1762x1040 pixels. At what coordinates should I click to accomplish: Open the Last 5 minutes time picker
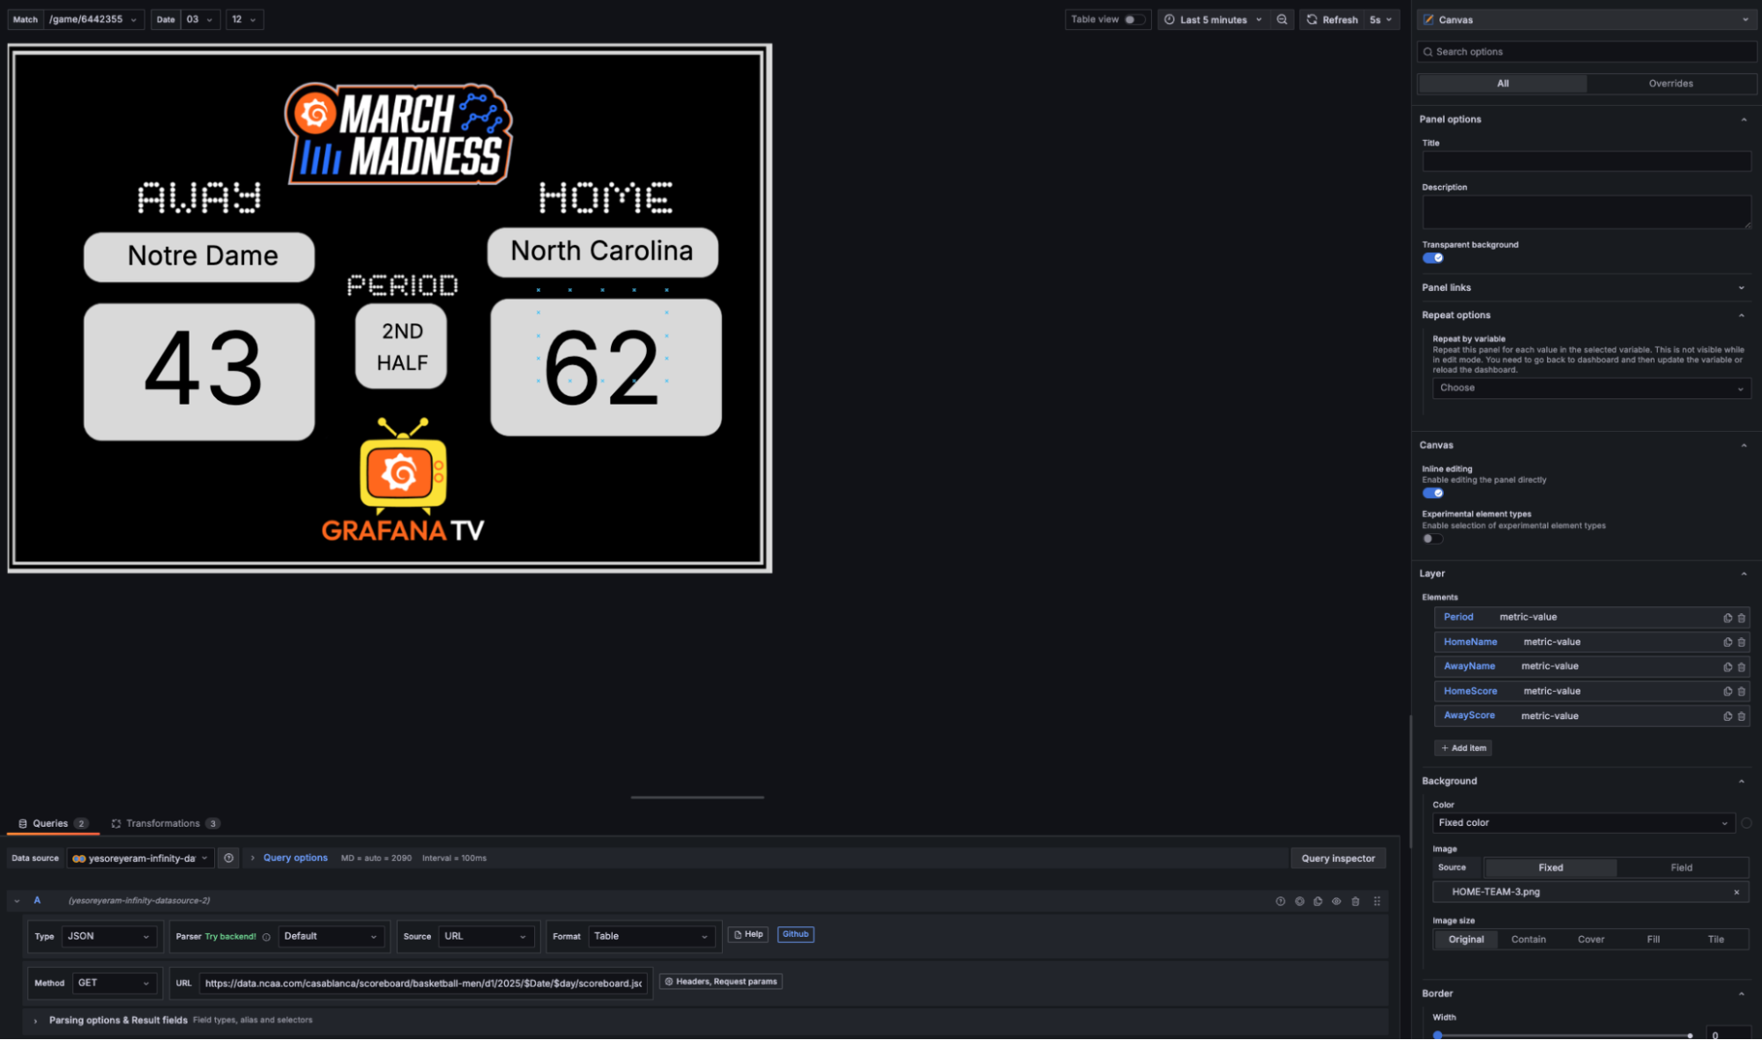click(x=1212, y=19)
